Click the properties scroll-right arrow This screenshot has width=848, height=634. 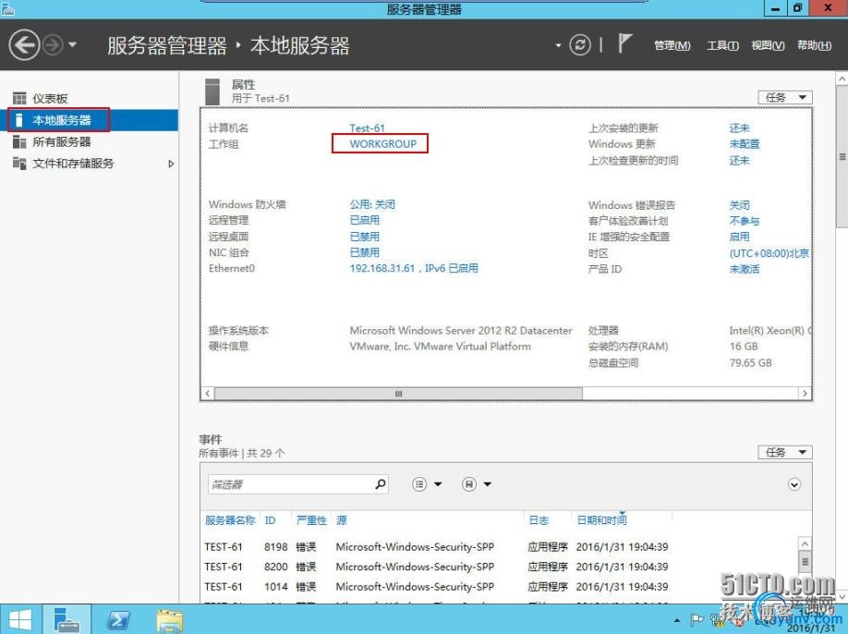tap(805, 394)
